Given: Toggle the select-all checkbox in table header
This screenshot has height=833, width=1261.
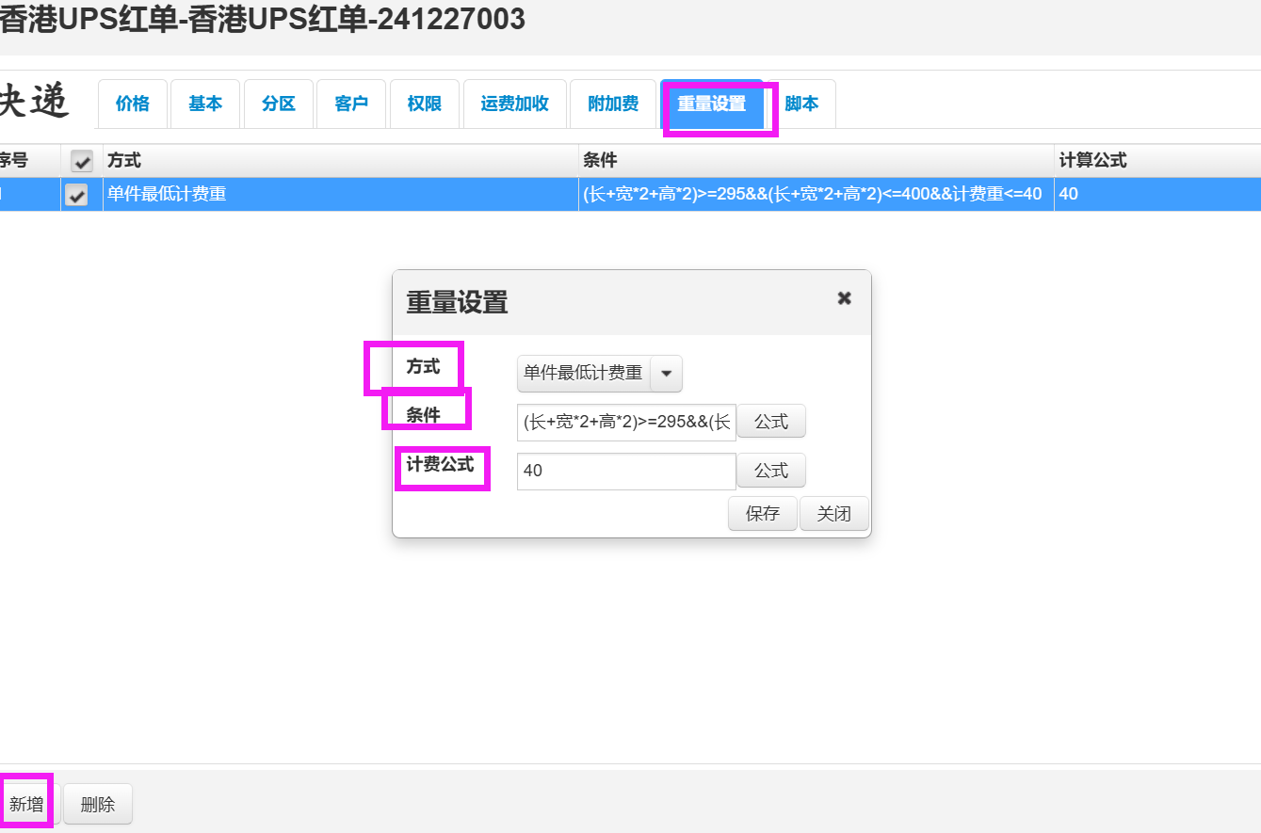Looking at the screenshot, I should pos(82,161).
